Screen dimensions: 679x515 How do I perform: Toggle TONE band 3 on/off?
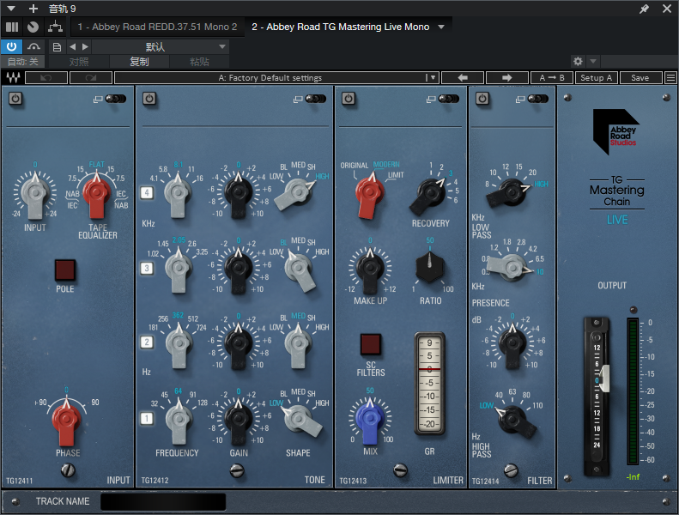point(147,268)
